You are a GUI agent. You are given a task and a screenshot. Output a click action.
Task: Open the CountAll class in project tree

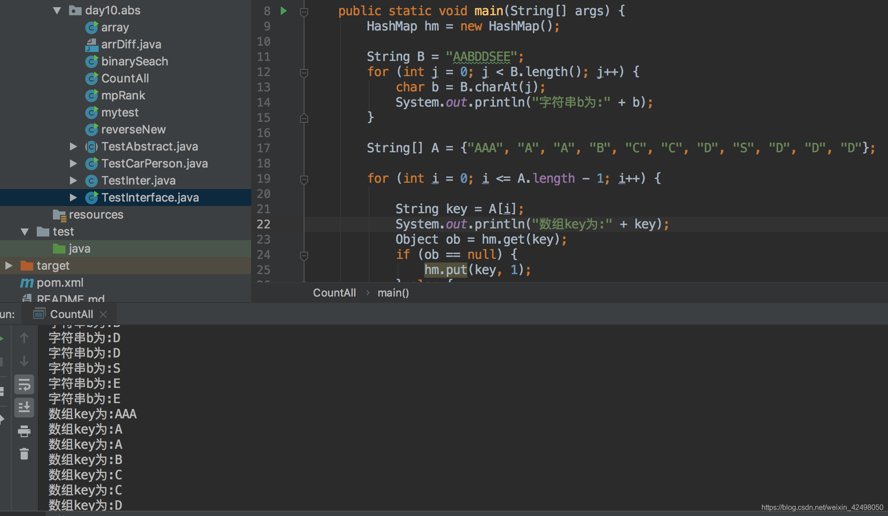[125, 78]
